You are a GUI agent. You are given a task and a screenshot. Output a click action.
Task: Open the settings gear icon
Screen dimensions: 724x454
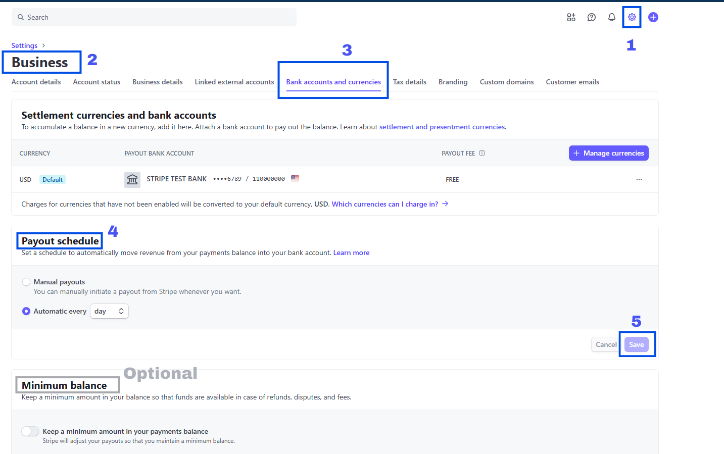coord(632,17)
